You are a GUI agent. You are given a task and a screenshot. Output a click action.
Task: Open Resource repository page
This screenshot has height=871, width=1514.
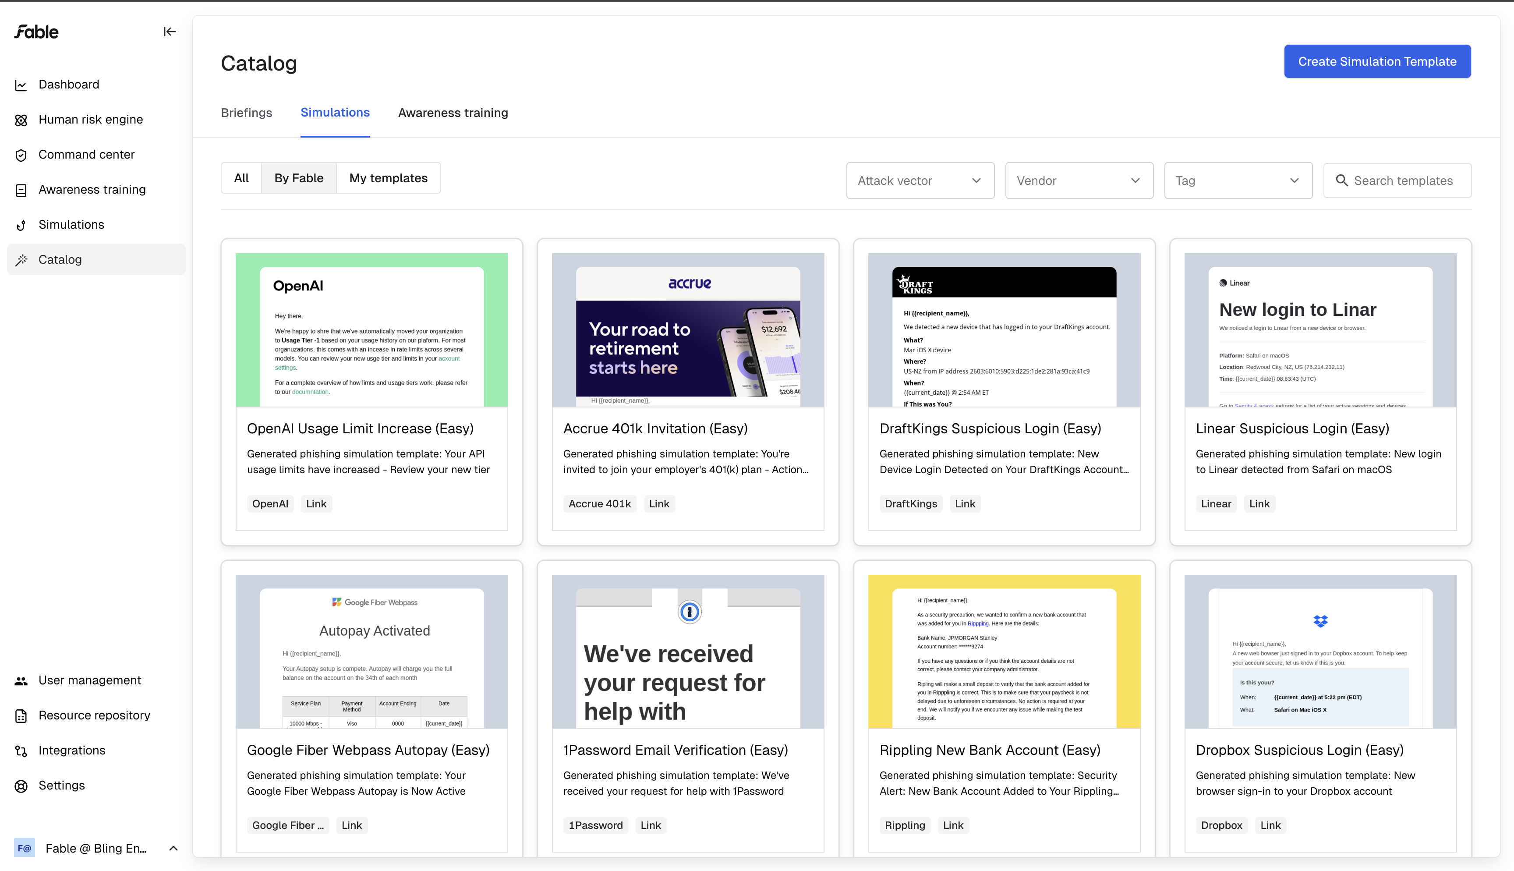[95, 715]
